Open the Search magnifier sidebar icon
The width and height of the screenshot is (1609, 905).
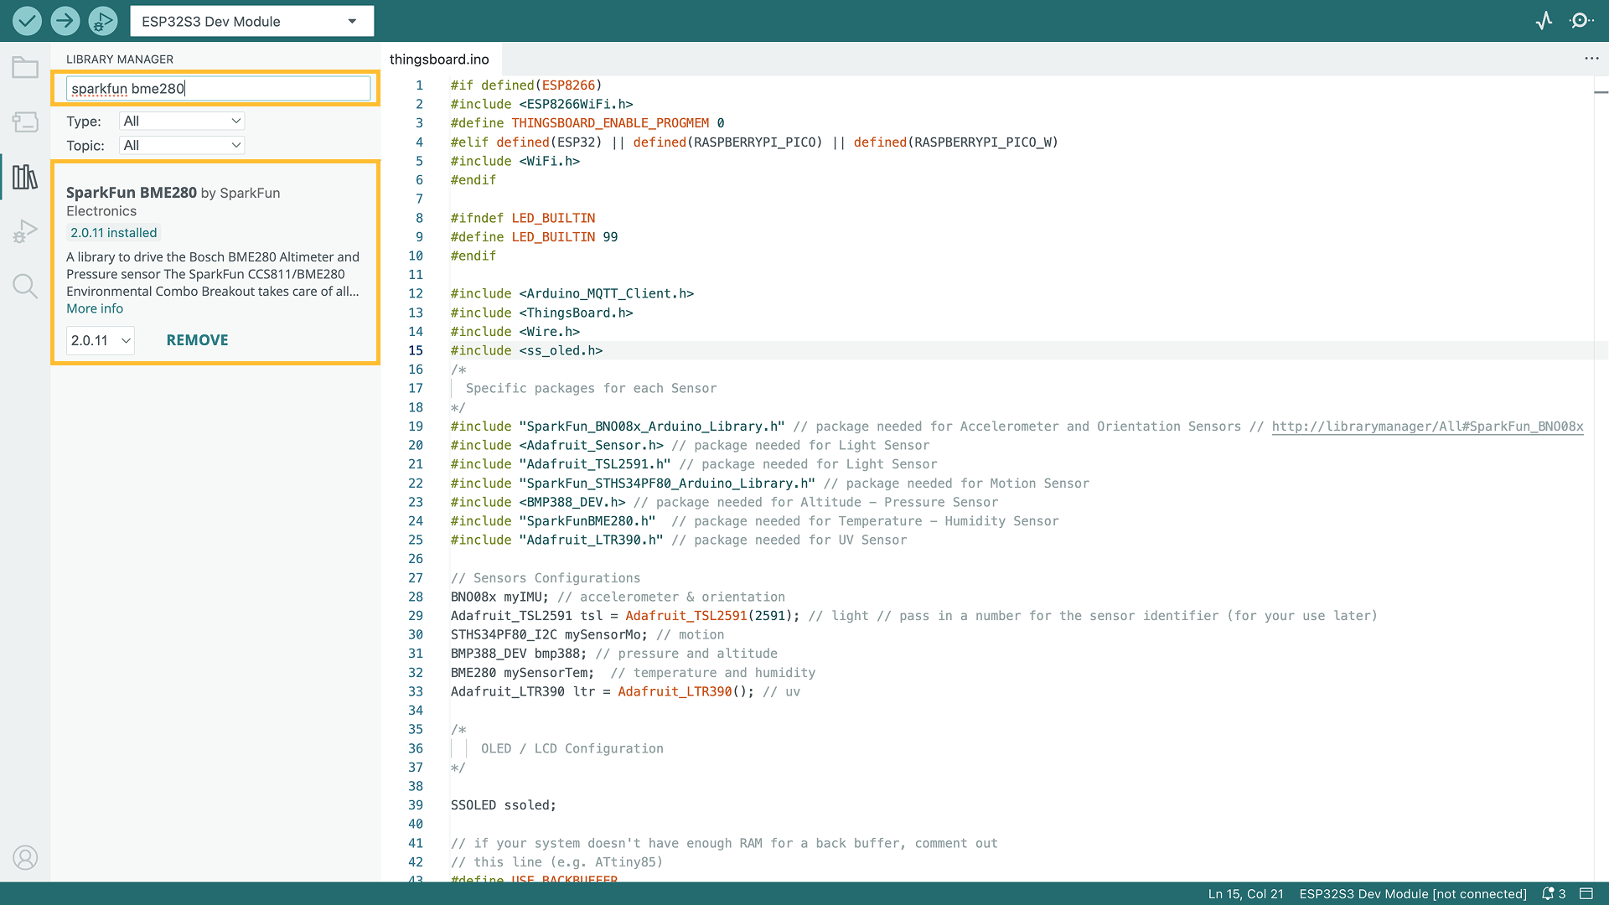(x=25, y=287)
